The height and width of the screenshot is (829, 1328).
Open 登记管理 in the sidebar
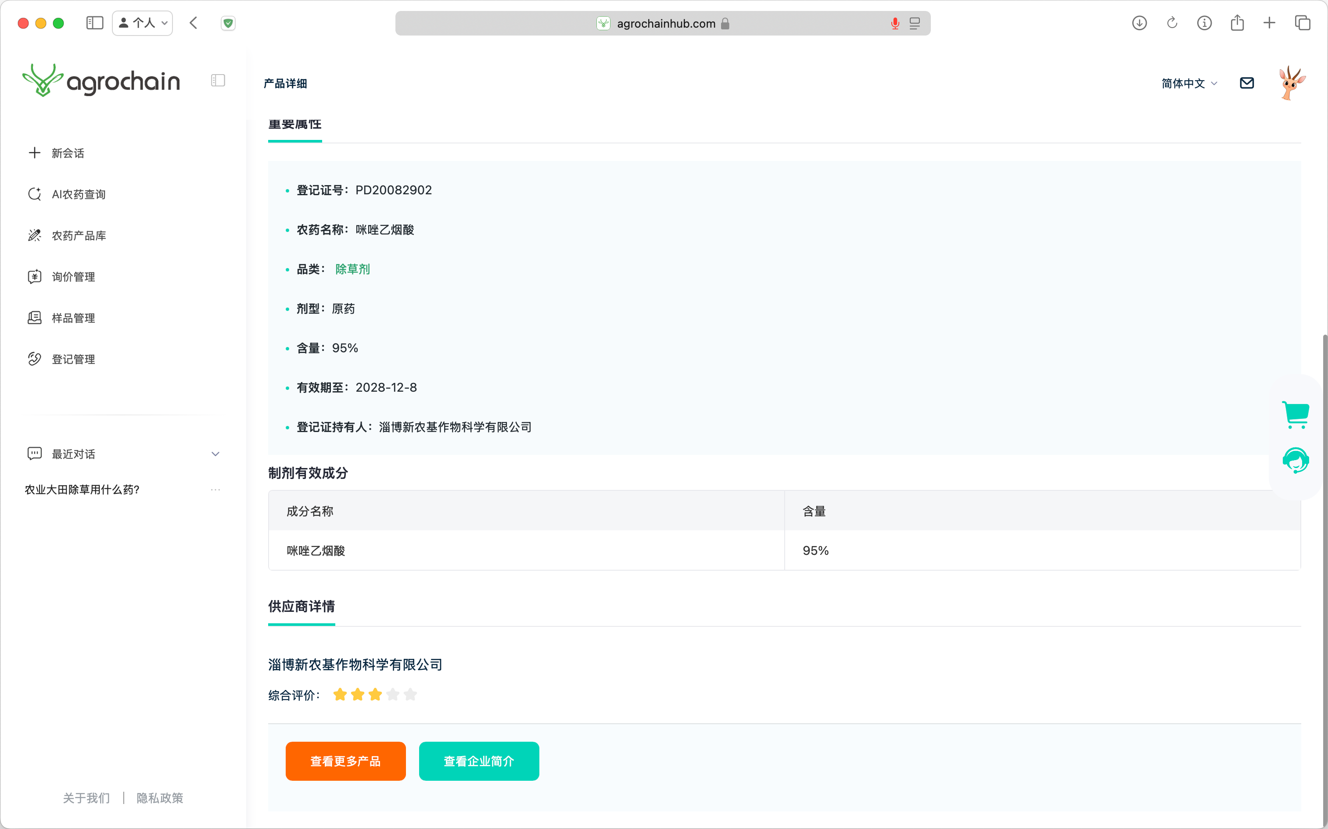point(73,359)
